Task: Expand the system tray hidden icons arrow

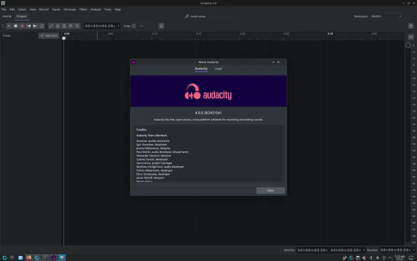Action: (x=390, y=258)
